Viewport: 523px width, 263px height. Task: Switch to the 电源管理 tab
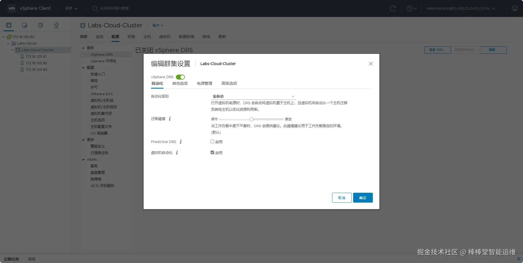[x=205, y=84]
